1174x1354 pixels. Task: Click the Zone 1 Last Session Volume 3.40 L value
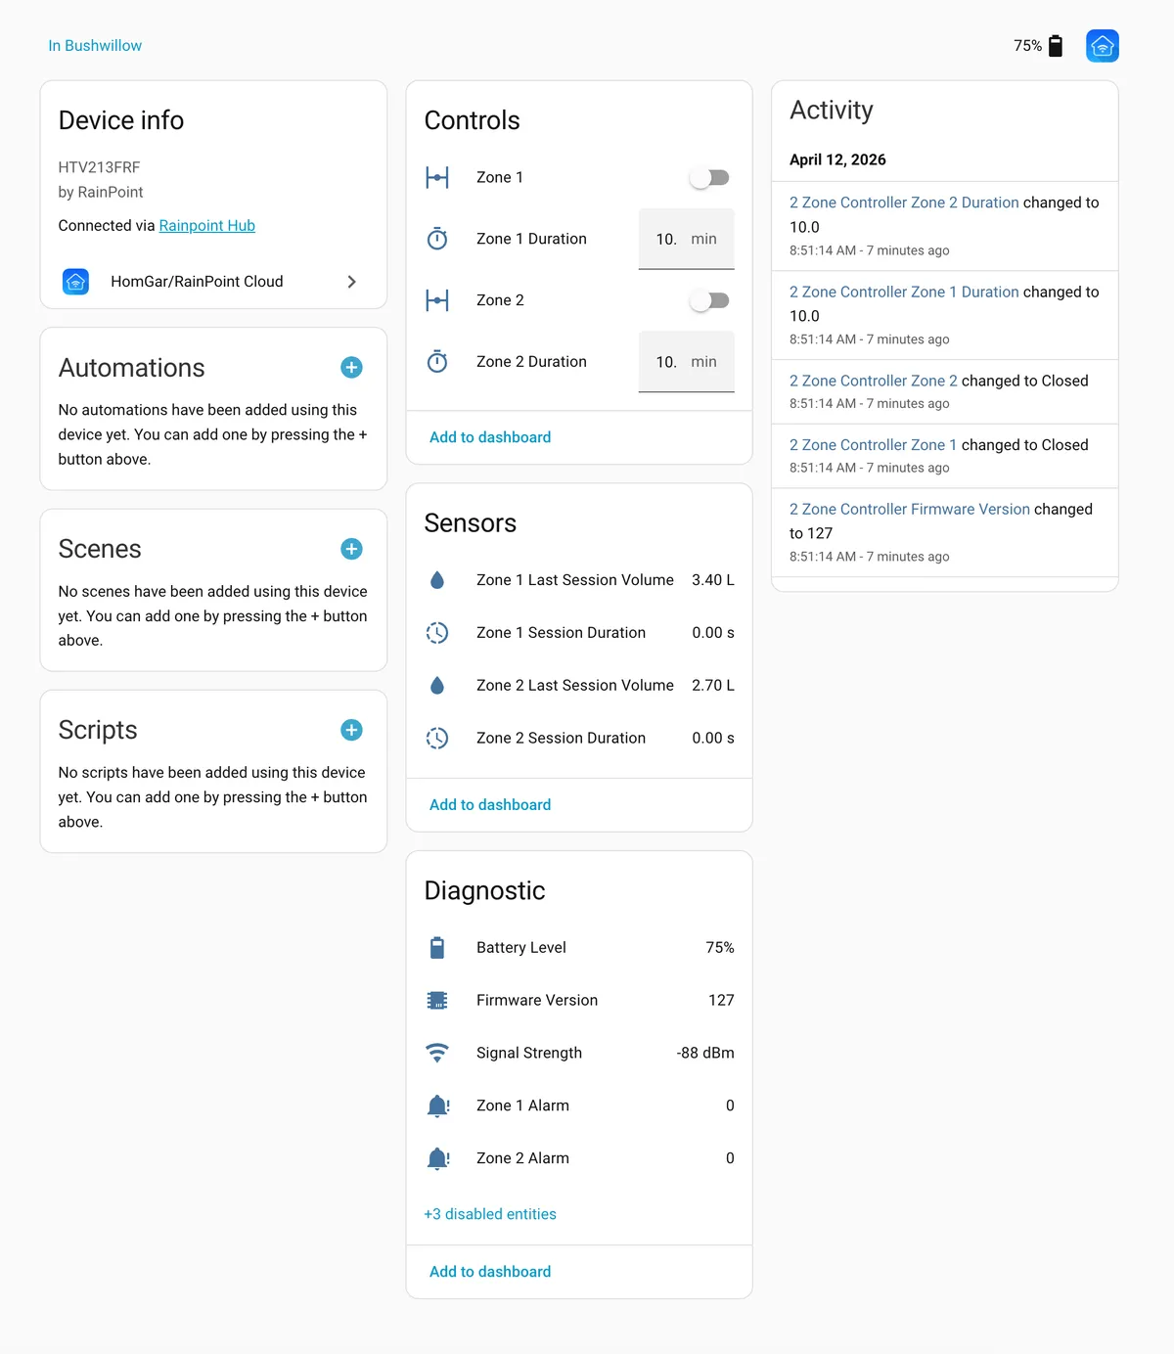click(713, 580)
